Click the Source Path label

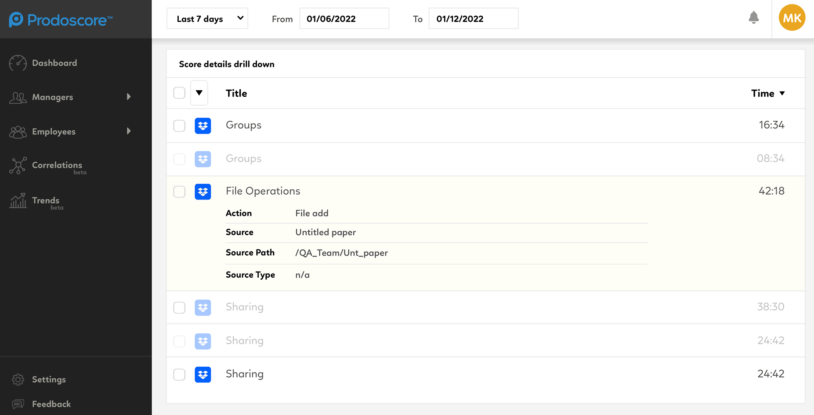[250, 253]
